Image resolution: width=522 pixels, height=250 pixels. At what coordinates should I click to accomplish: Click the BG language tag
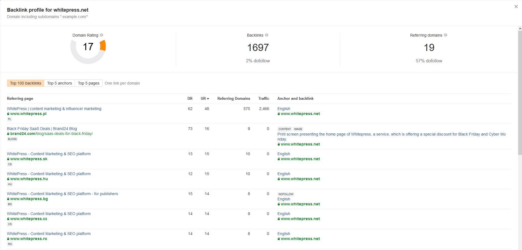click(x=10, y=204)
